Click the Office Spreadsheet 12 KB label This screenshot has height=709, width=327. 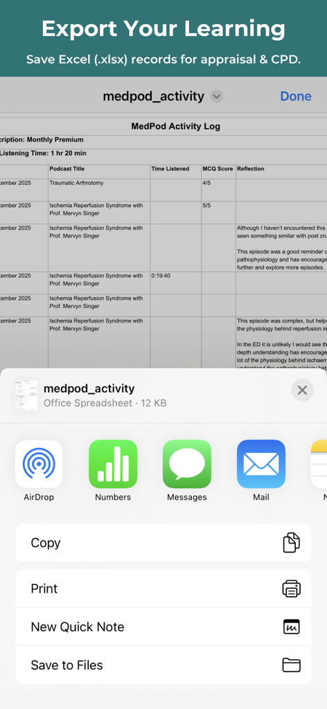[105, 403]
